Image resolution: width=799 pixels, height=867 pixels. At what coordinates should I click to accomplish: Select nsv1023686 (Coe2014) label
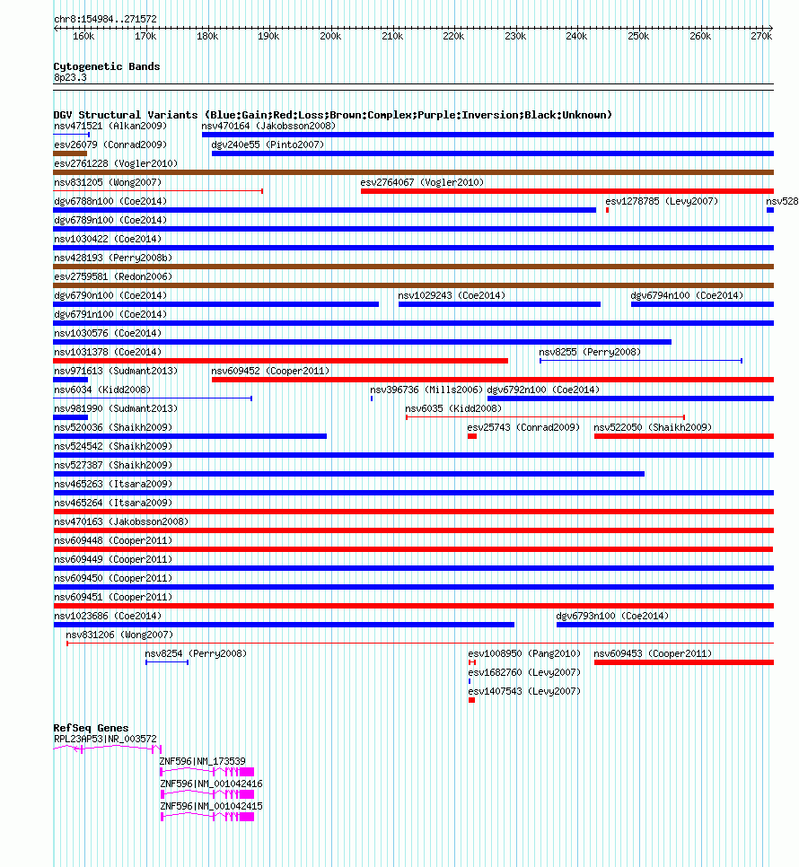click(107, 615)
